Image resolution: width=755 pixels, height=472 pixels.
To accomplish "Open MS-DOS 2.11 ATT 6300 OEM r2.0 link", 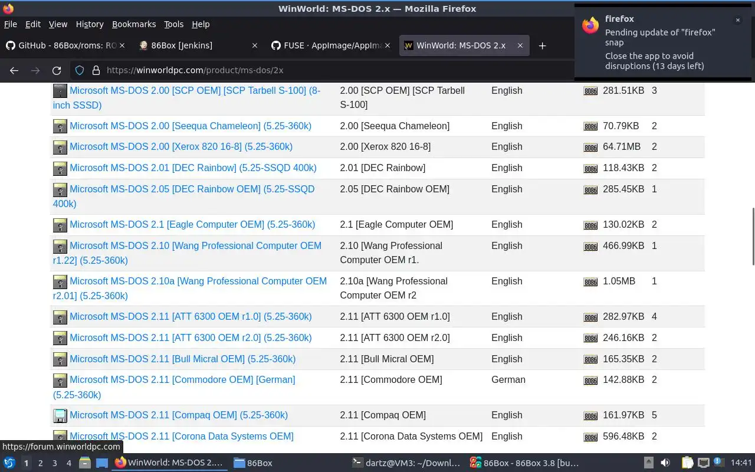I will coord(191,337).
